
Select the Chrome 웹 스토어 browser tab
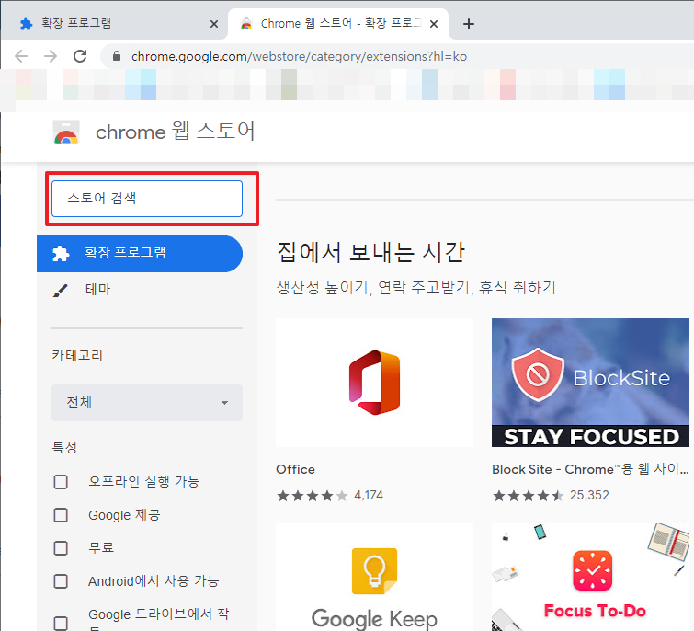(x=338, y=24)
